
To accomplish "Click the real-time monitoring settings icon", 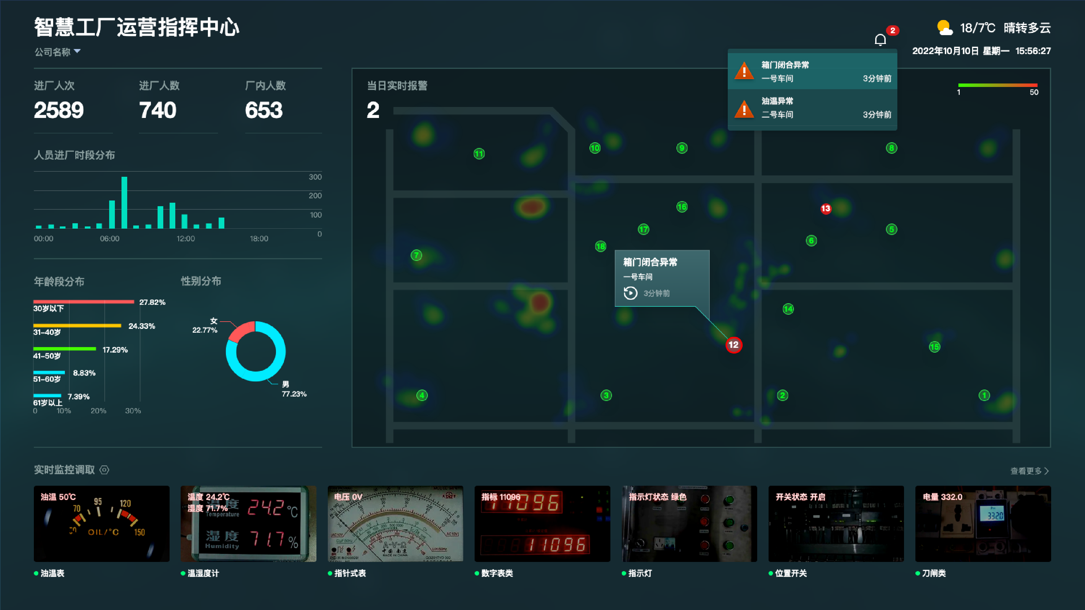I will [104, 470].
